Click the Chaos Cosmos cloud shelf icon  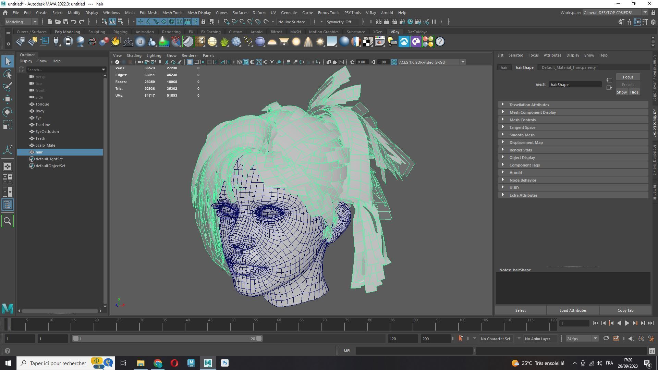pyautogui.click(x=404, y=42)
